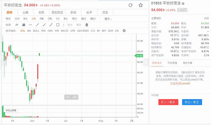Select the horizontal line drawing tool
211x125 pixels.
[x=31, y=25]
